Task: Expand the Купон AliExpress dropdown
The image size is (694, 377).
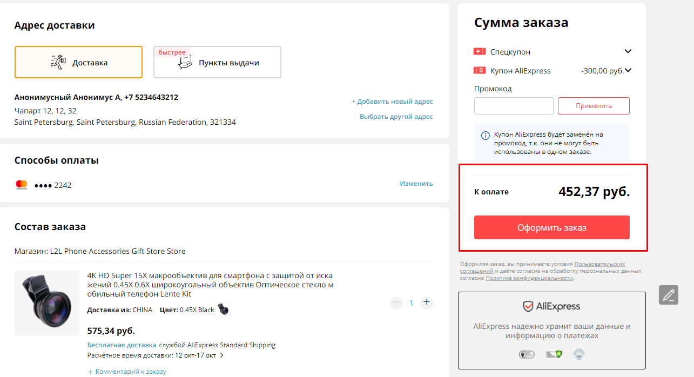Action: [628, 70]
